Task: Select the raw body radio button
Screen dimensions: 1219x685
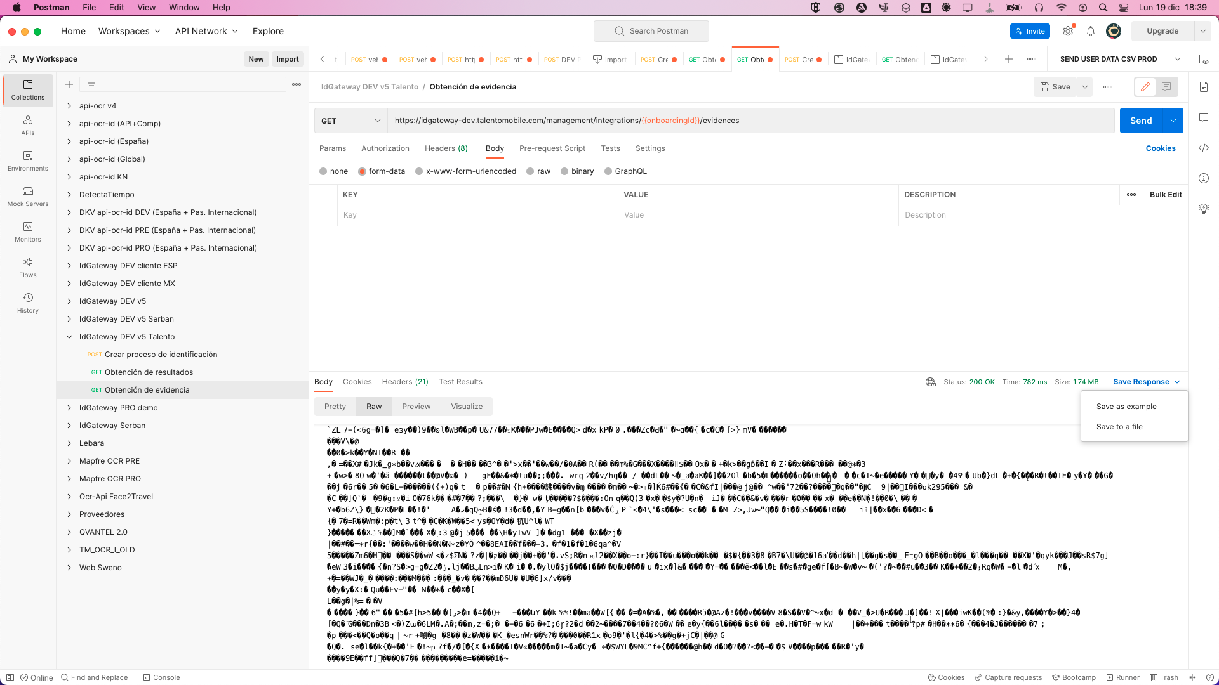Action: (x=530, y=171)
